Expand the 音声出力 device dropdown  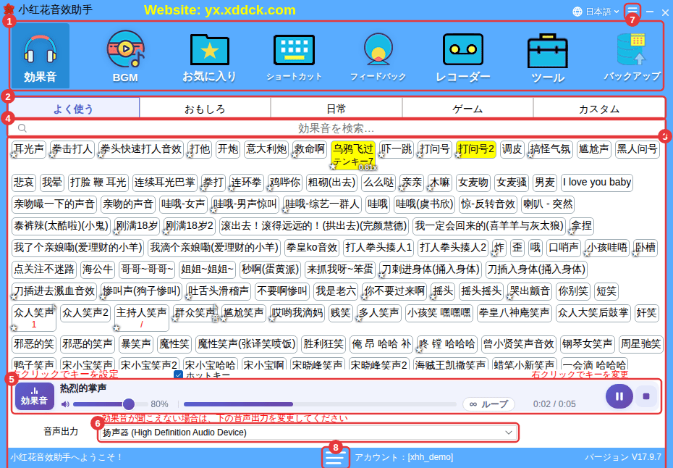(308, 433)
